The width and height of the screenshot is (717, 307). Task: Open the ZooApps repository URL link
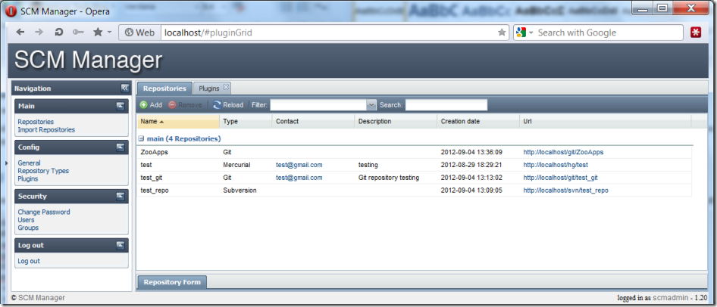(x=563, y=152)
